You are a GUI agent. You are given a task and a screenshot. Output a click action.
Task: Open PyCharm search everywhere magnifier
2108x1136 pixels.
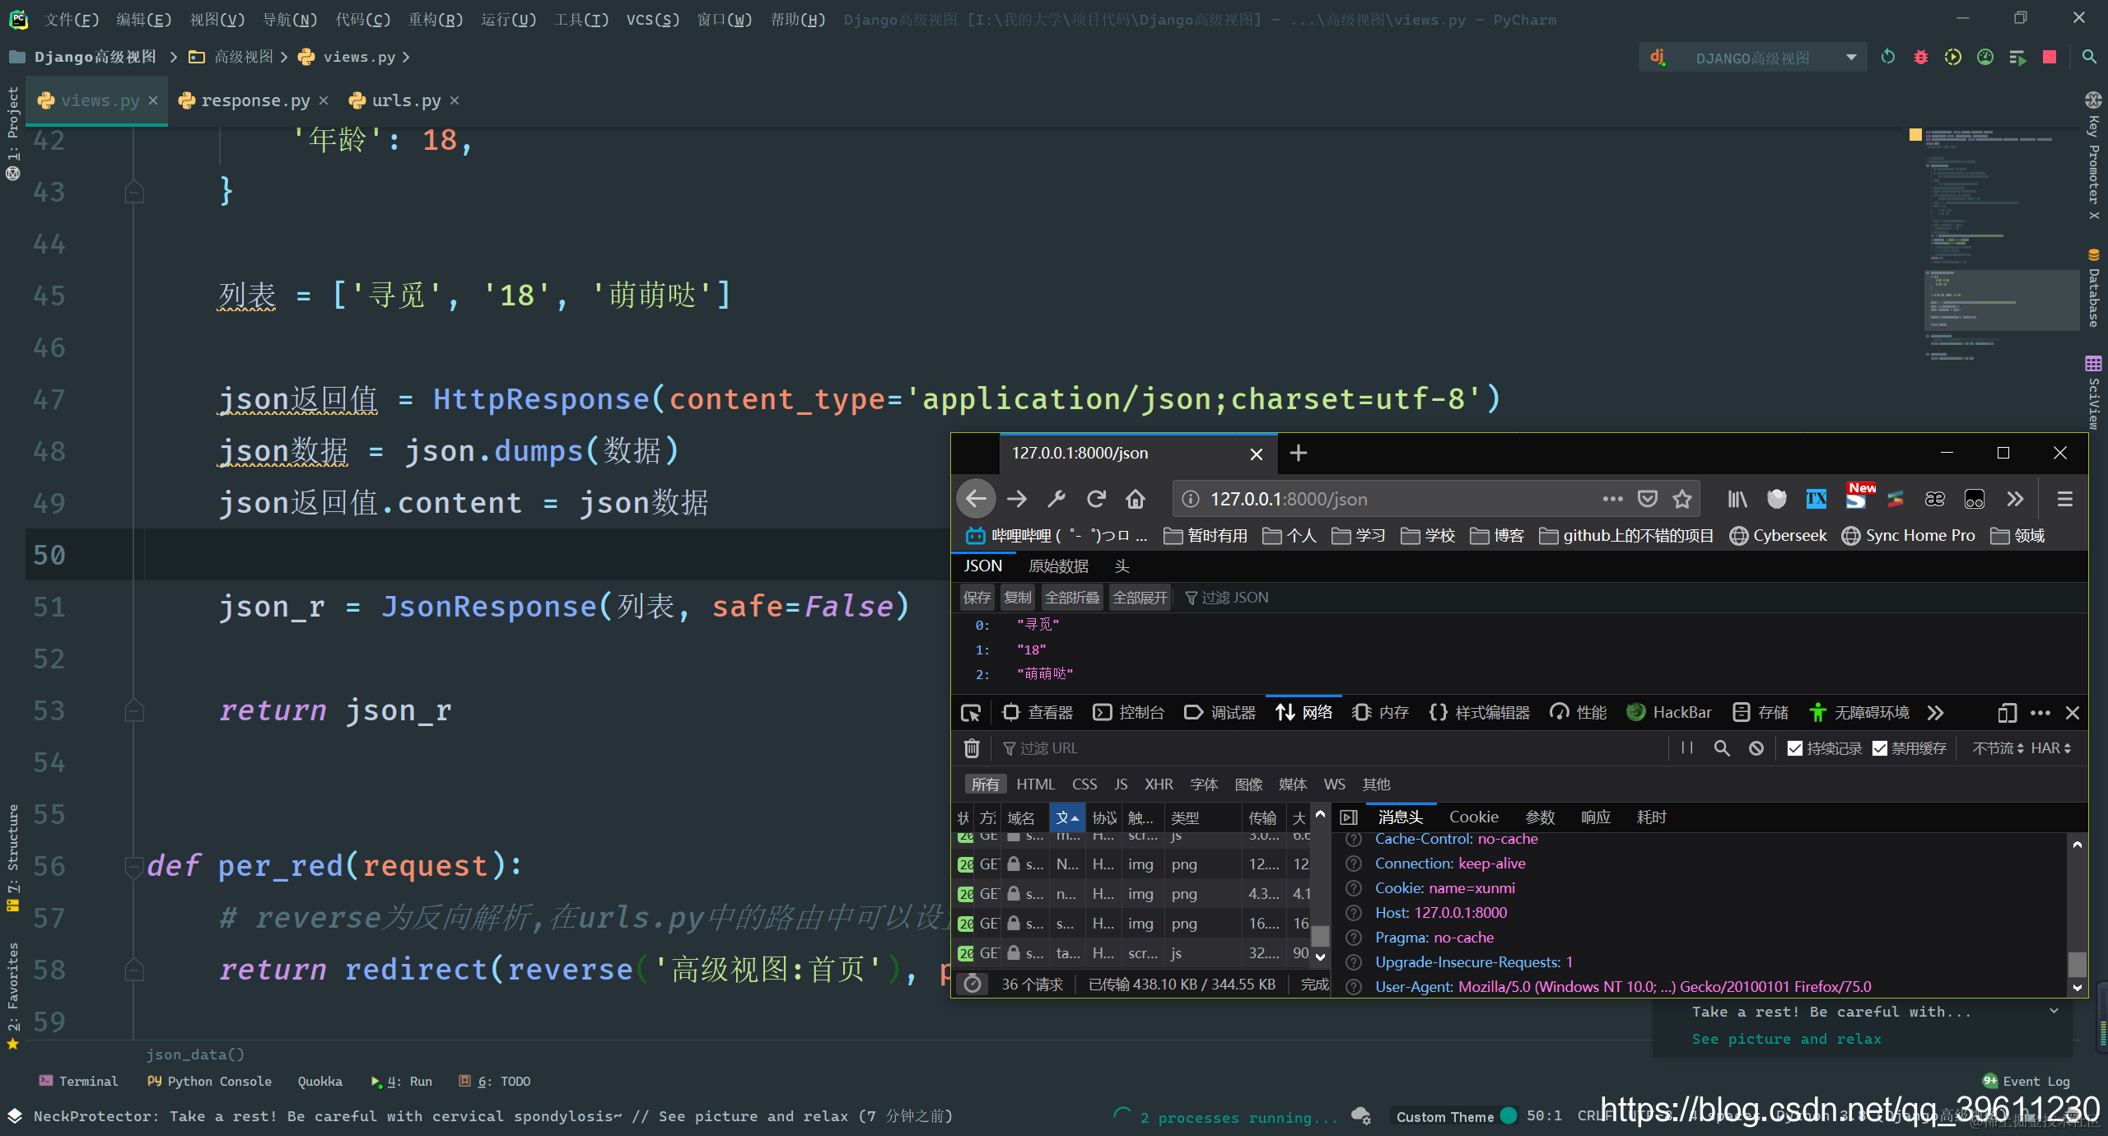2089,58
